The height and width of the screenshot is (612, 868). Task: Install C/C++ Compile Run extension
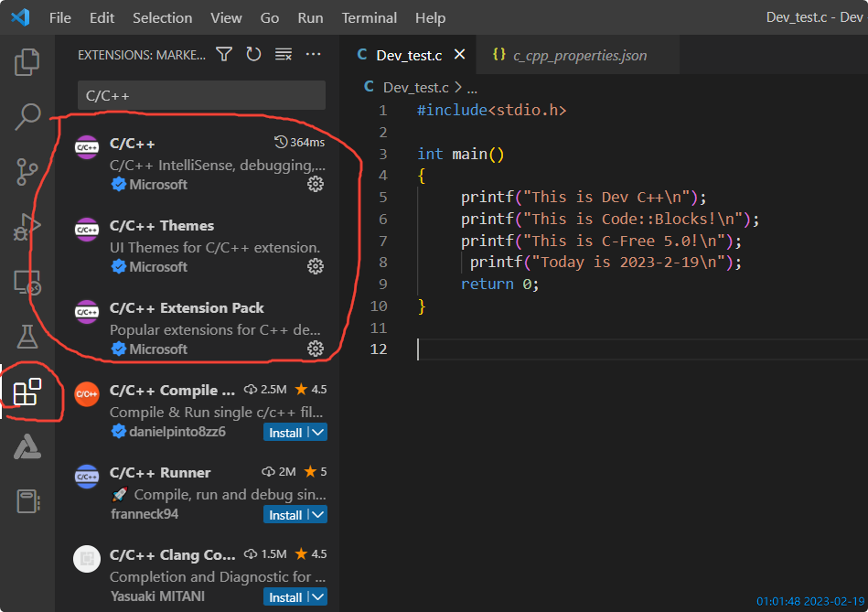click(x=285, y=432)
